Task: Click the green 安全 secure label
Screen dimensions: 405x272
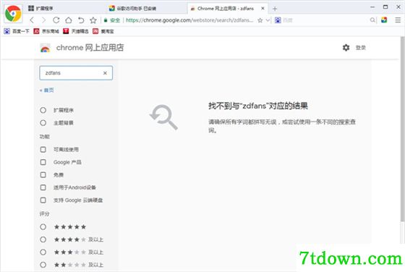Action: (115, 20)
